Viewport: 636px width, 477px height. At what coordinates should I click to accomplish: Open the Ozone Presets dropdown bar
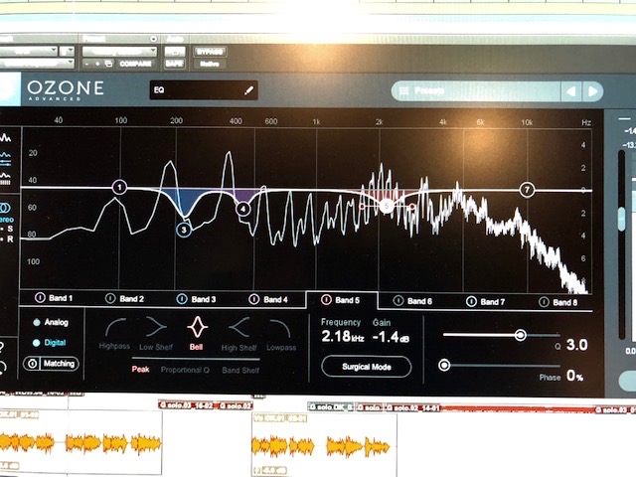click(x=476, y=91)
